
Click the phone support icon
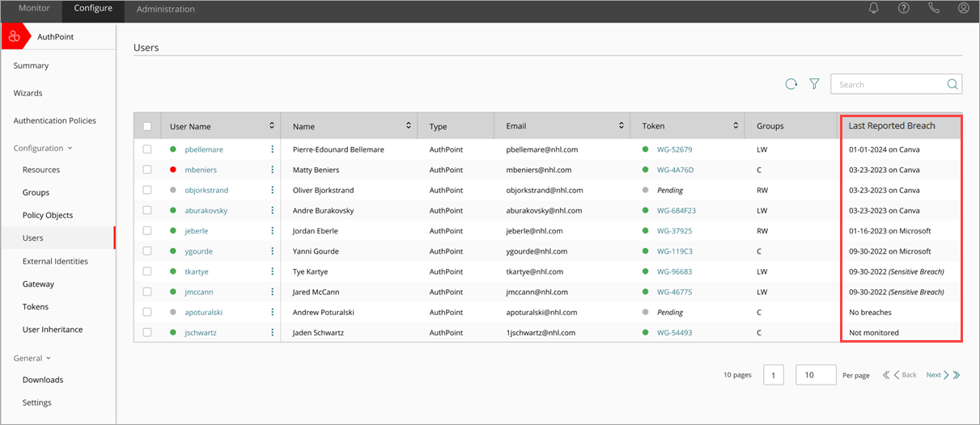click(934, 9)
